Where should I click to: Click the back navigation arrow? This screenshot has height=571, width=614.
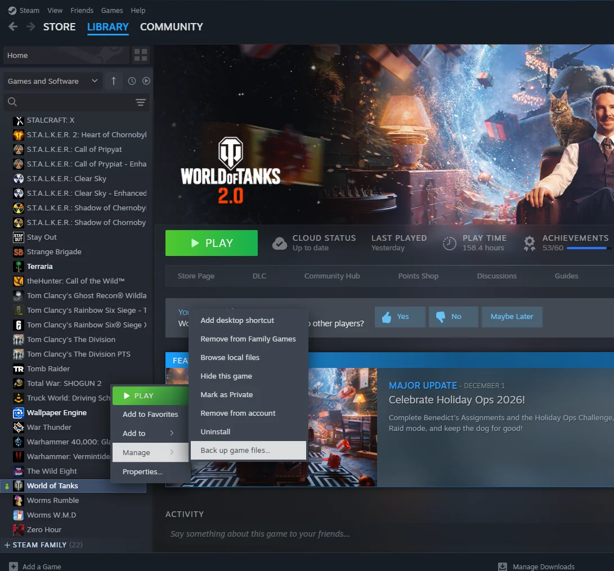click(13, 26)
